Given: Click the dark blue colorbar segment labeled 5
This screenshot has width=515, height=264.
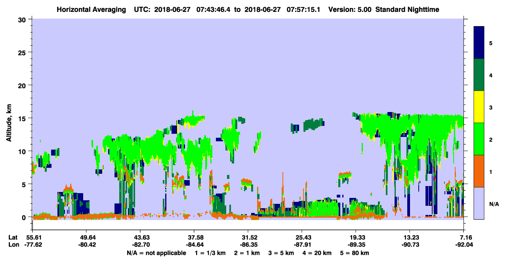Looking at the screenshot, I should (x=479, y=43).
